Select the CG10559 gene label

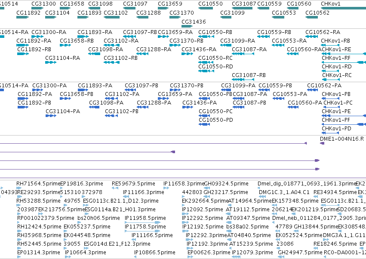pyautogui.click(x=269, y=4)
